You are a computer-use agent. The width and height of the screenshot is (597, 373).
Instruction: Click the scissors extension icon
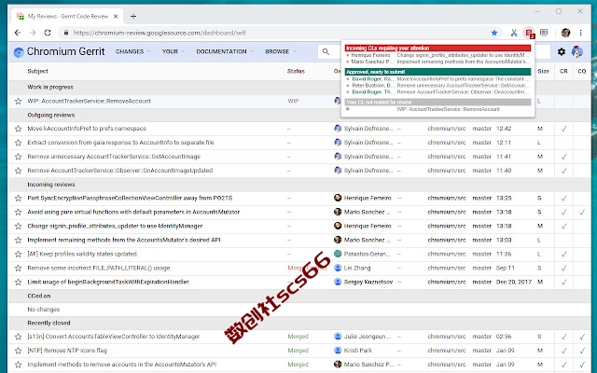[514, 33]
